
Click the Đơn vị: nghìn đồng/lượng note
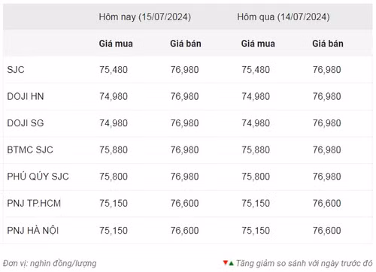[x=50, y=264]
